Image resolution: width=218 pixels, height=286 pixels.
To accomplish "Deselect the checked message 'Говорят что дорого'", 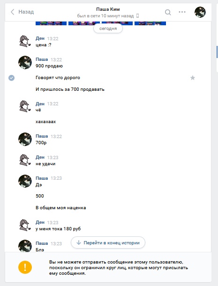I will pyautogui.click(x=12, y=78).
